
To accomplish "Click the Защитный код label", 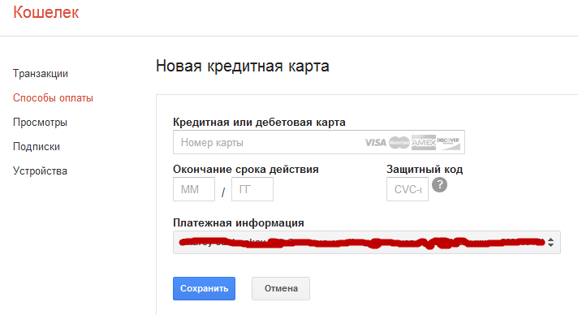I will coord(425,170).
